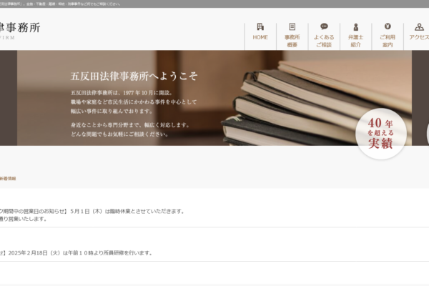Click the アクセス map pin icon
429x286 pixels.
pos(419,27)
